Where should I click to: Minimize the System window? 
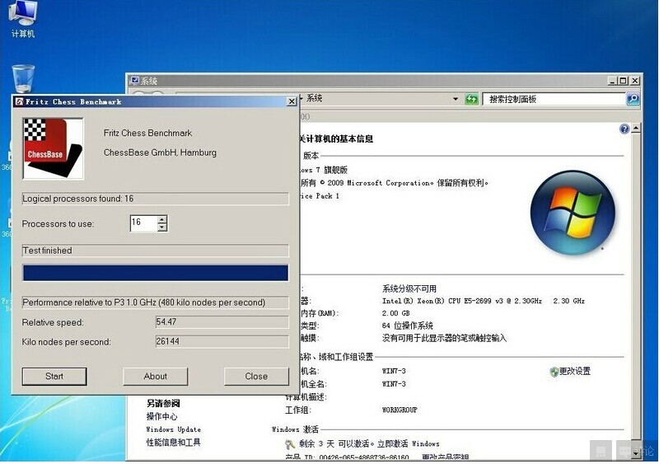[612, 80]
